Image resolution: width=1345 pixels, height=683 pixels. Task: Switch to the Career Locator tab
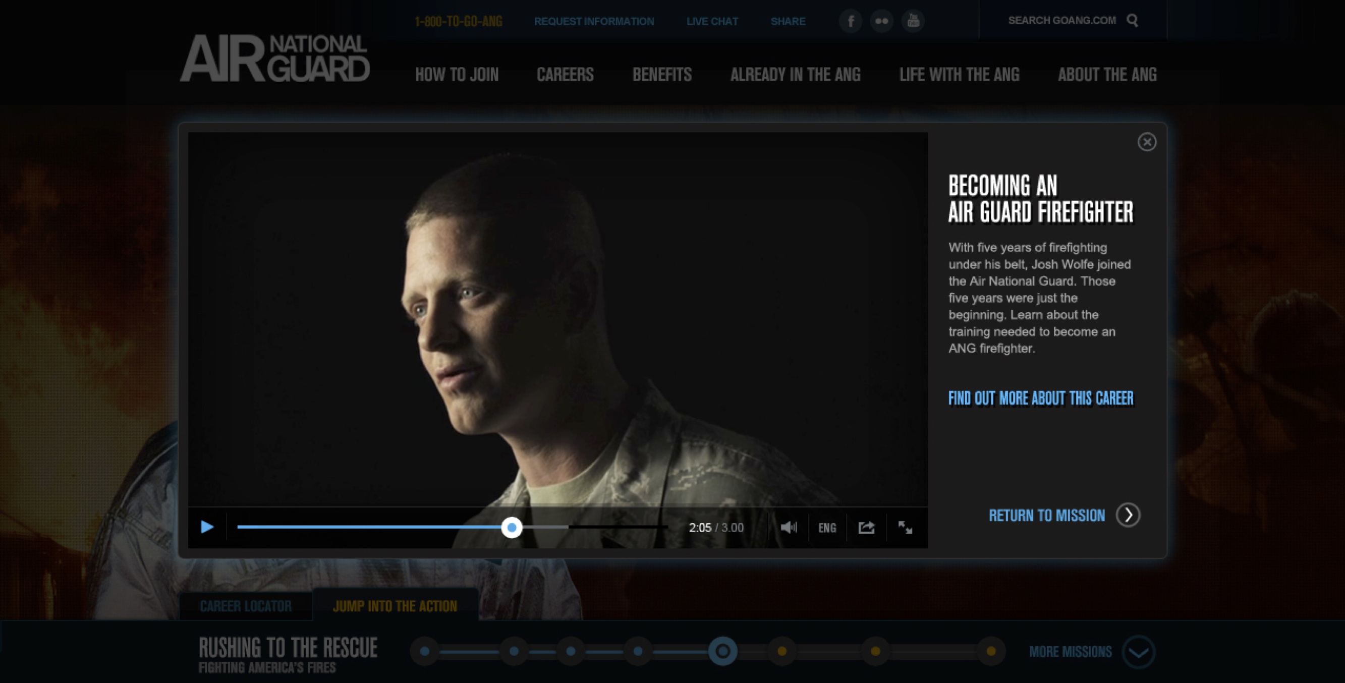point(246,606)
